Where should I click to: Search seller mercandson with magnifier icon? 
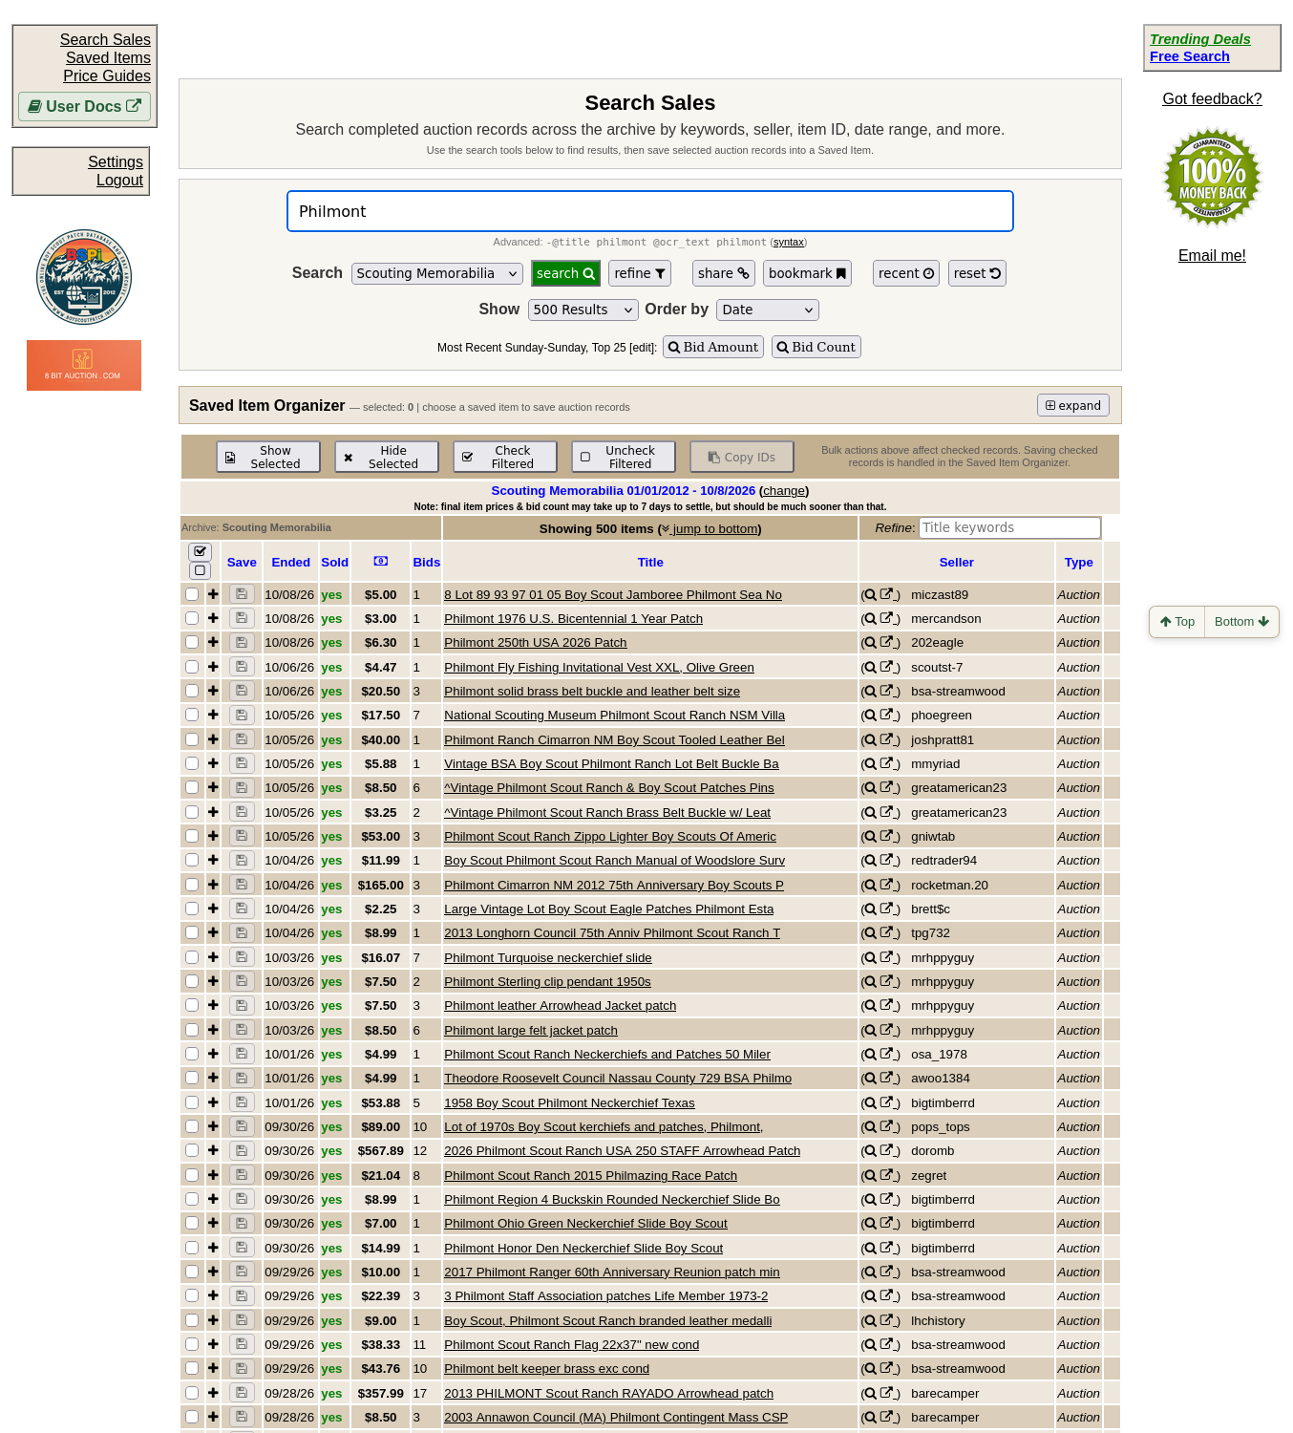tap(870, 619)
